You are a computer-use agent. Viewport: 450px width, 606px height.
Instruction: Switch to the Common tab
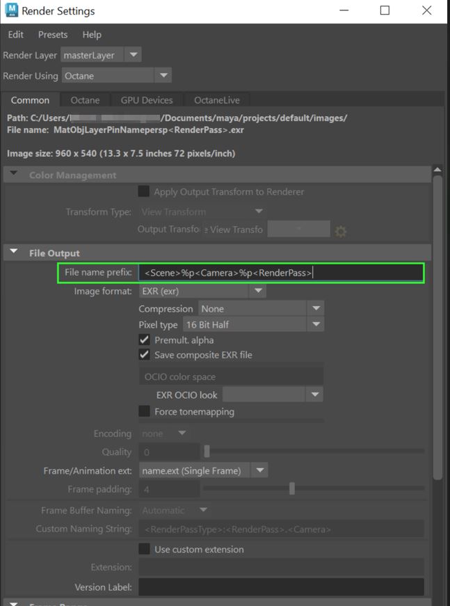coord(30,100)
